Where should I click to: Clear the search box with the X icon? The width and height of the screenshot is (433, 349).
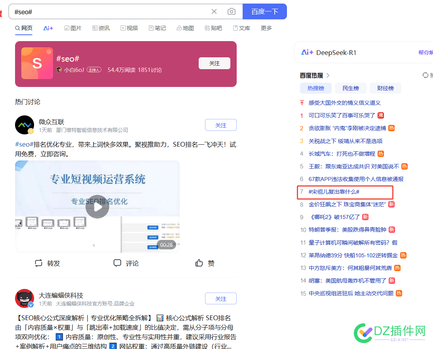214,11
